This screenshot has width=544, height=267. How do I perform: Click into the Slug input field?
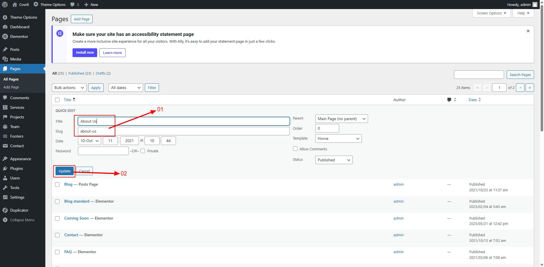point(184,131)
